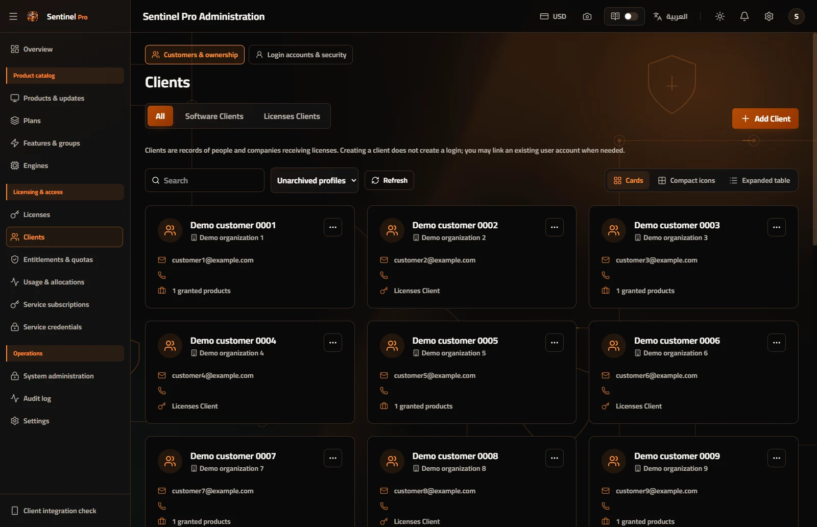Switch to Compact icons view
Viewport: 817px width, 527px height.
coord(686,180)
